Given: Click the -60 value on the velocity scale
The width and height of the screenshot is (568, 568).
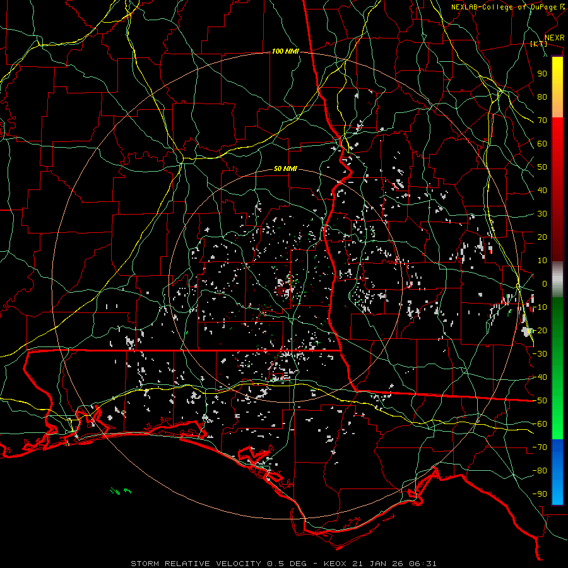Looking at the screenshot, I should coord(540,424).
